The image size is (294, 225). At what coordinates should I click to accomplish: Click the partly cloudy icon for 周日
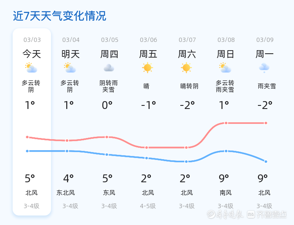click(x=225, y=68)
